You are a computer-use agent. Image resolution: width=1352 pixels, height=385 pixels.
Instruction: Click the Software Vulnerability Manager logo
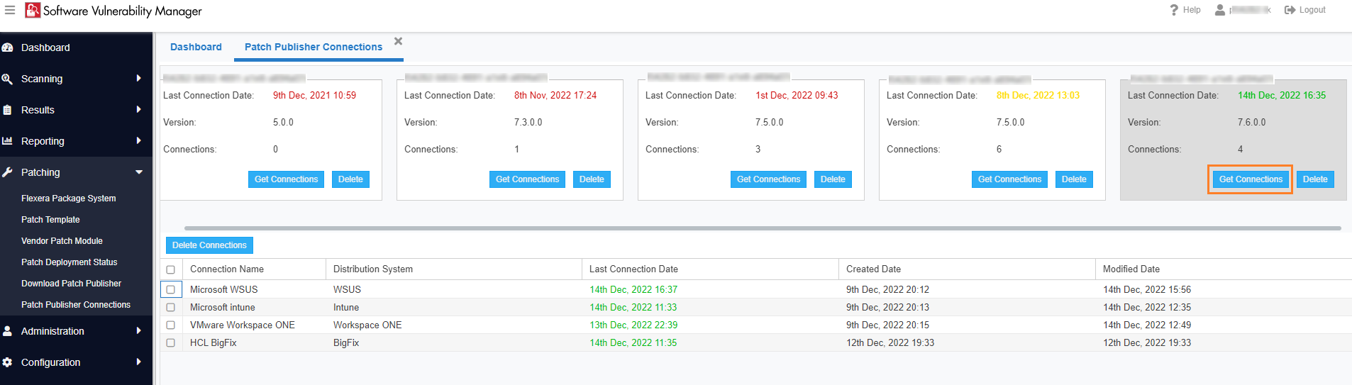point(33,10)
